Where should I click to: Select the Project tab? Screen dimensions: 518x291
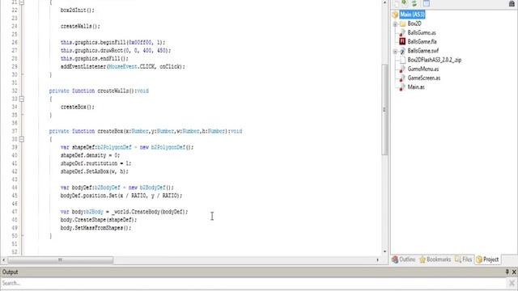(x=487, y=259)
